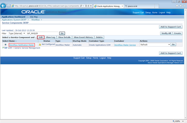Click the Create button
This screenshot has width=187, height=123.
(177, 33)
